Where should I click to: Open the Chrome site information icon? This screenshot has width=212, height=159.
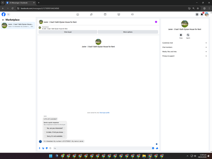18,8
